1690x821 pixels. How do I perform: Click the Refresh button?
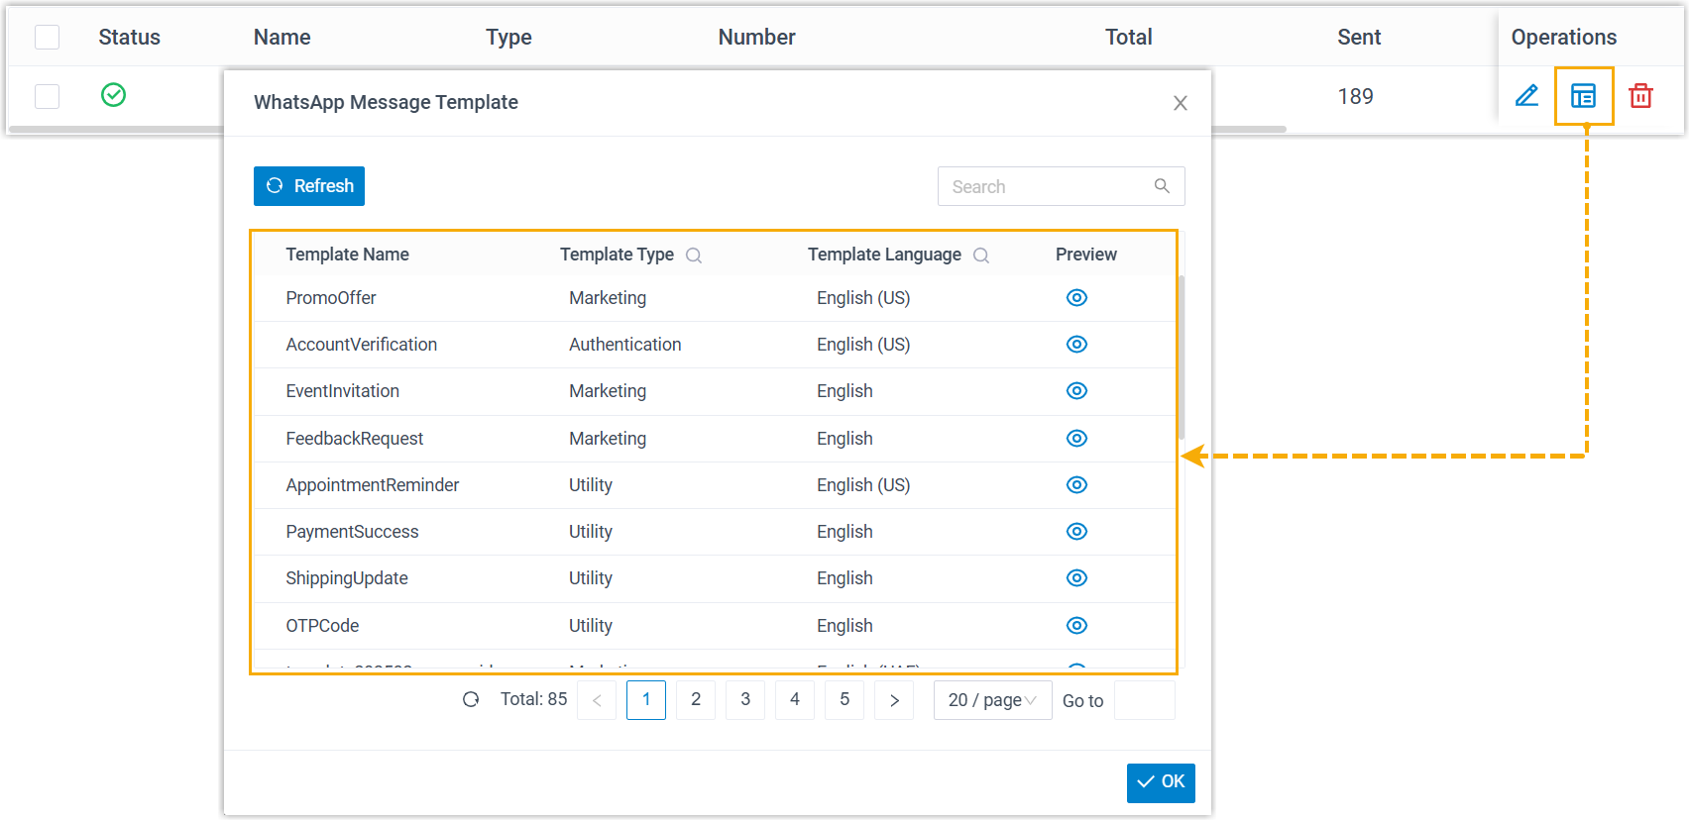pyautogui.click(x=309, y=186)
